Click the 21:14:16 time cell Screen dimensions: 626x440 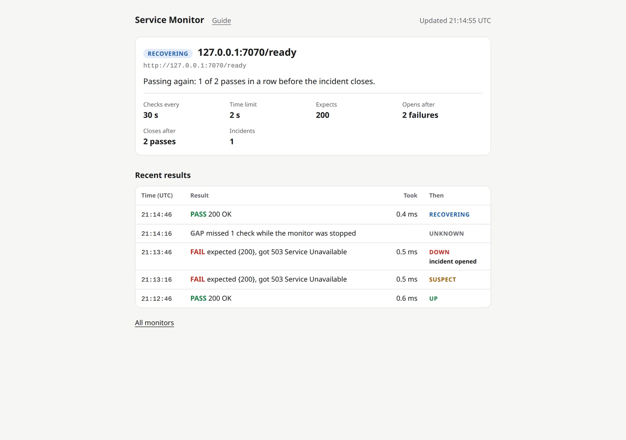156,234
